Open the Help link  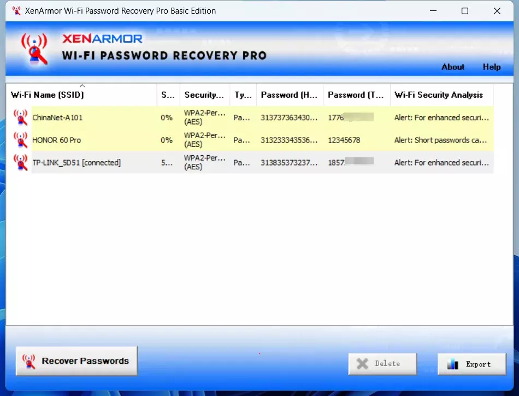coord(492,67)
